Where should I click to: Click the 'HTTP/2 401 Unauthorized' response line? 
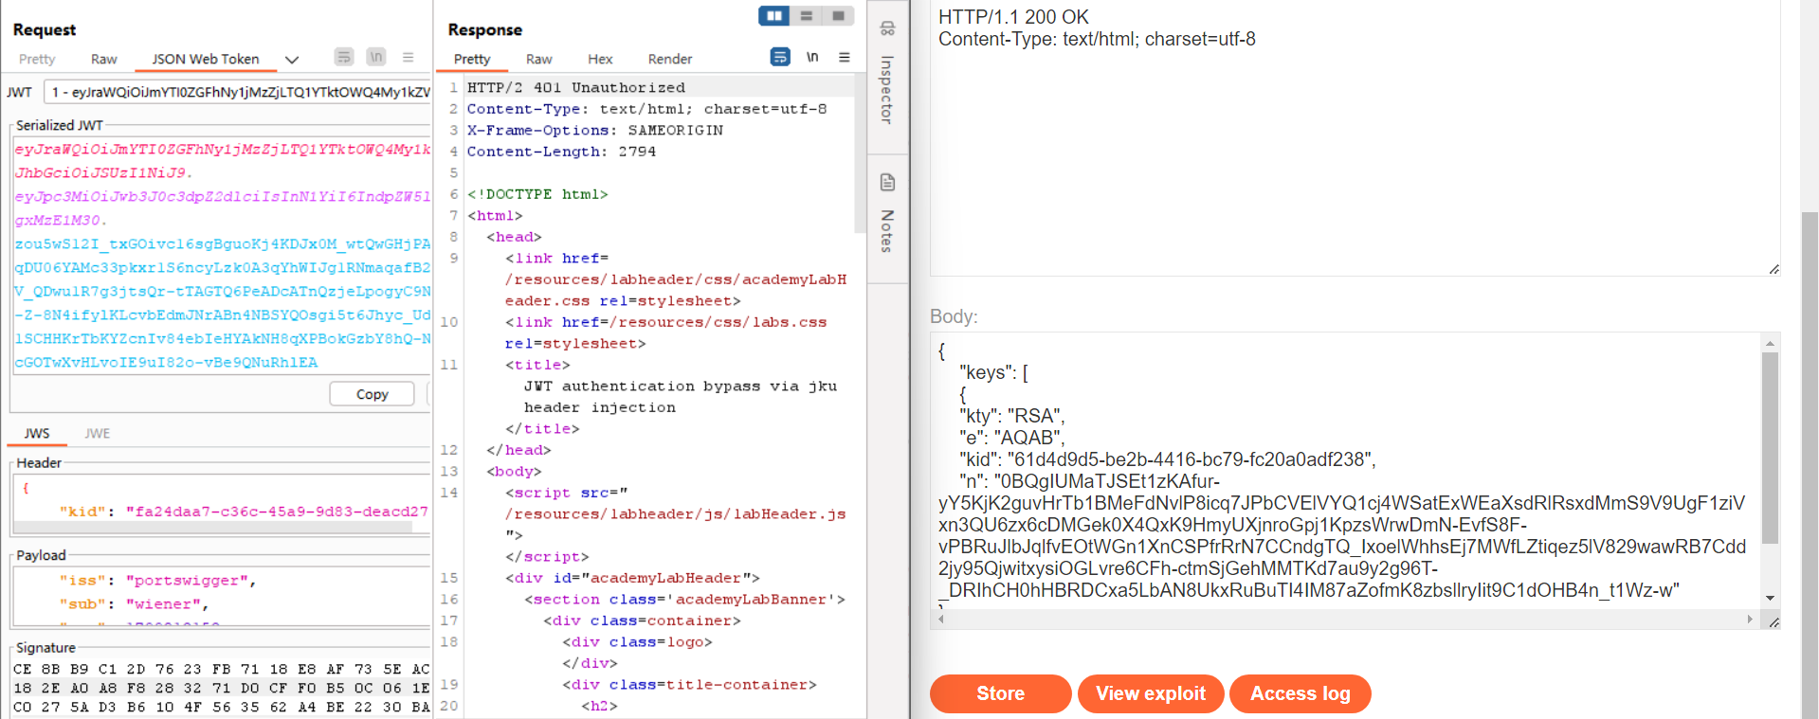coord(575,87)
